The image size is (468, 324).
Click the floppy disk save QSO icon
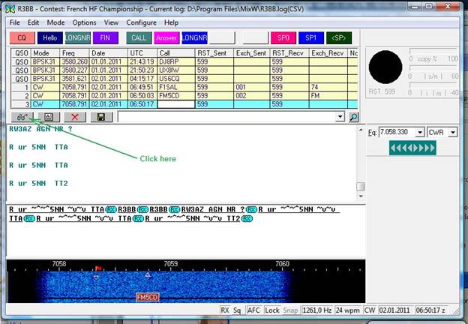(100, 117)
